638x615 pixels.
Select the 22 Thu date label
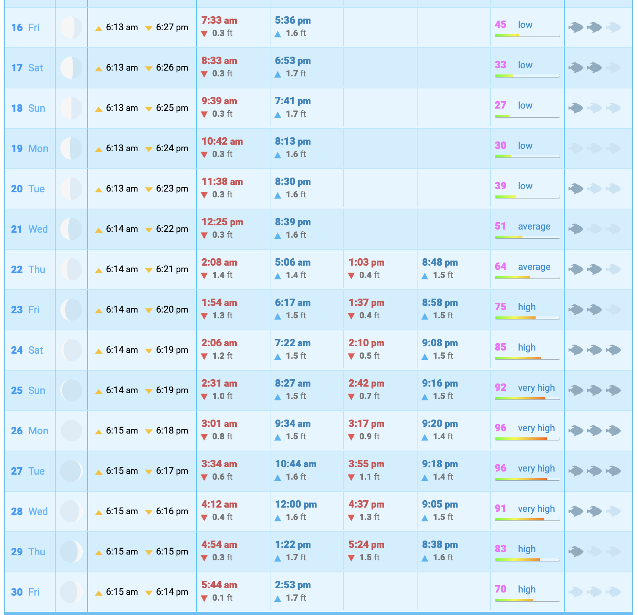pos(28,269)
